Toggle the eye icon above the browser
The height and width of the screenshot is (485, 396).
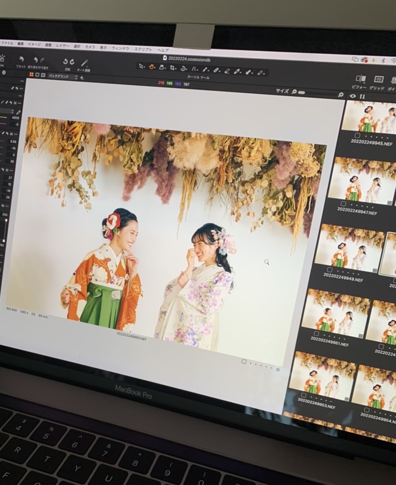[x=352, y=96]
